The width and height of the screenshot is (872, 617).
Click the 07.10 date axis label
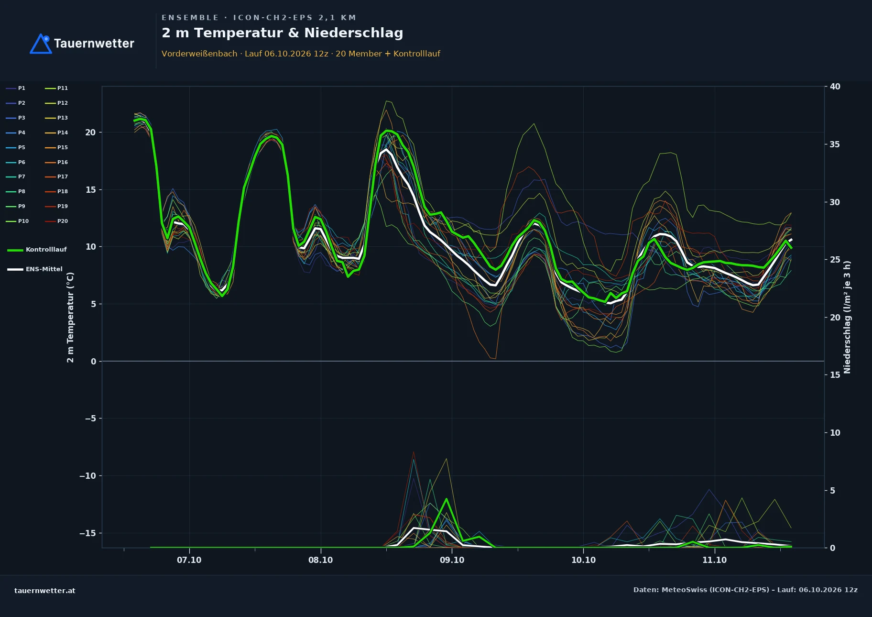click(189, 560)
